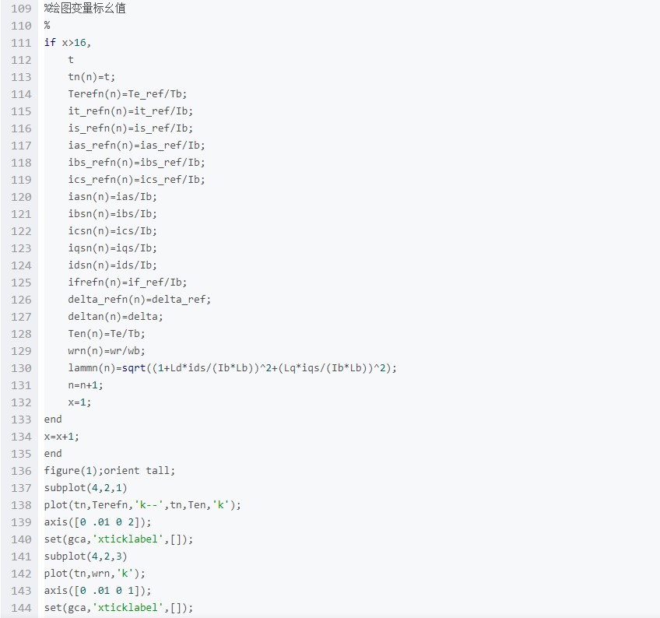660x618 pixels.
Task: Click the line 'deltan(n)=delta;'
Action: 115,317
